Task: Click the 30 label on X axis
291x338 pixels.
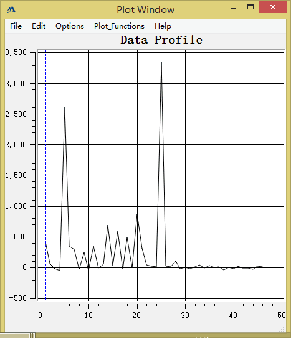Action: point(185,316)
